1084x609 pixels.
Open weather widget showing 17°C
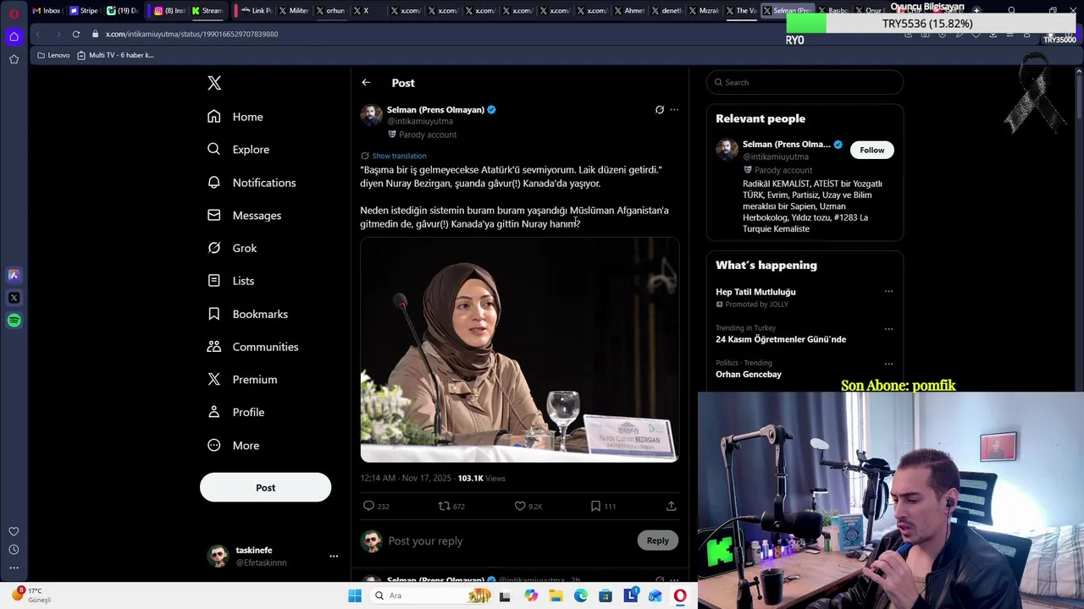click(30, 595)
